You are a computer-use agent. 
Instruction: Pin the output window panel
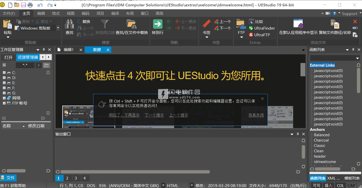click(x=298, y=134)
